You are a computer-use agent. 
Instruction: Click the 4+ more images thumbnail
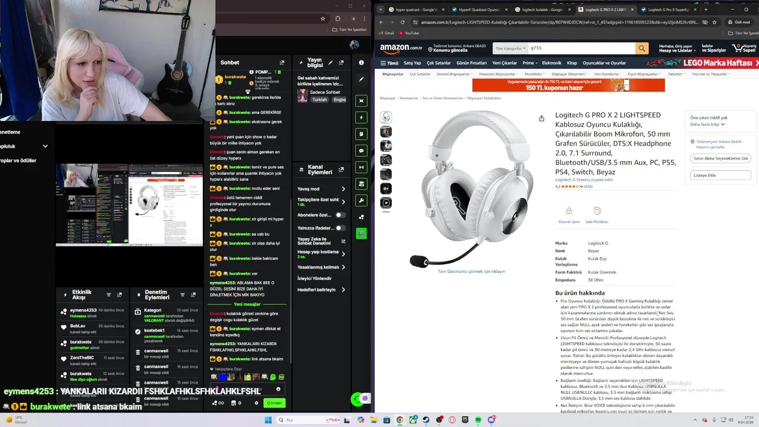[x=386, y=189]
